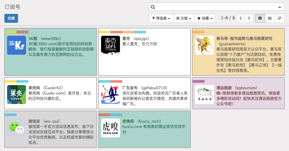Click yellow tag on 壹克 card

pos(105,32)
